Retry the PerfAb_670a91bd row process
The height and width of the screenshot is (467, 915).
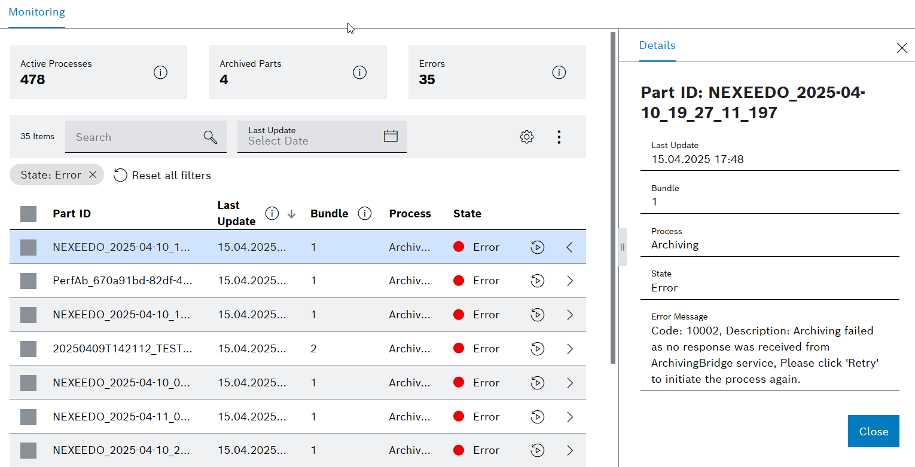(x=538, y=281)
